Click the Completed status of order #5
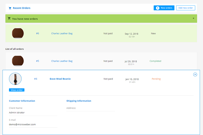 (155, 61)
